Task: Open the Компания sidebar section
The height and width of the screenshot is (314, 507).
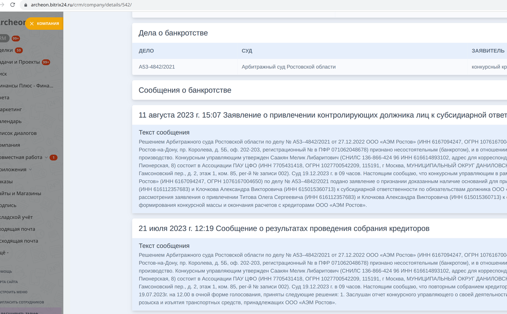Action: point(10,145)
